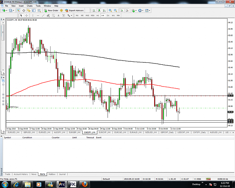Expand the Templates dropdown arrow
Viewport: 235px width, 188px height.
(x=150, y=11)
